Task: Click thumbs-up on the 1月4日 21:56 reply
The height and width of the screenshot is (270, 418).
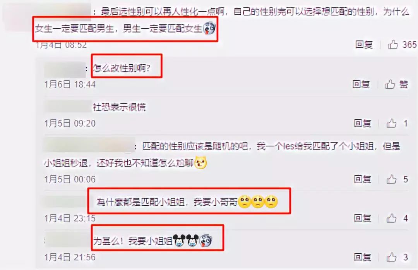Action: 391,257
